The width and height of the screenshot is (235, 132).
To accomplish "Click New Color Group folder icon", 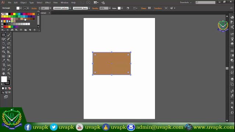I will click(26, 30).
